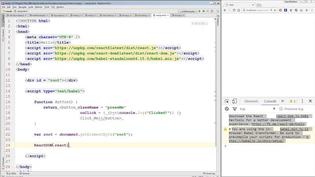Open the Database tool window on right edge

(218, 21)
